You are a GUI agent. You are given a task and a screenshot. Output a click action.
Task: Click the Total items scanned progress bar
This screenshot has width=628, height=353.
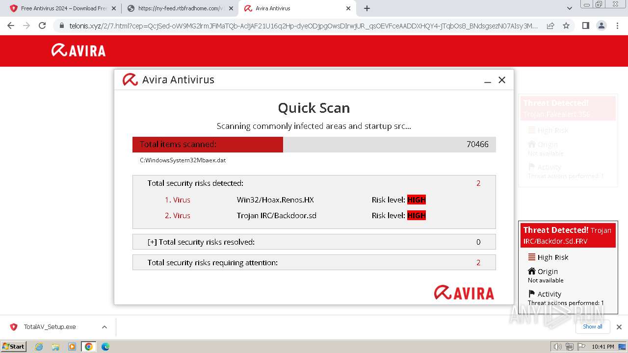coord(314,145)
